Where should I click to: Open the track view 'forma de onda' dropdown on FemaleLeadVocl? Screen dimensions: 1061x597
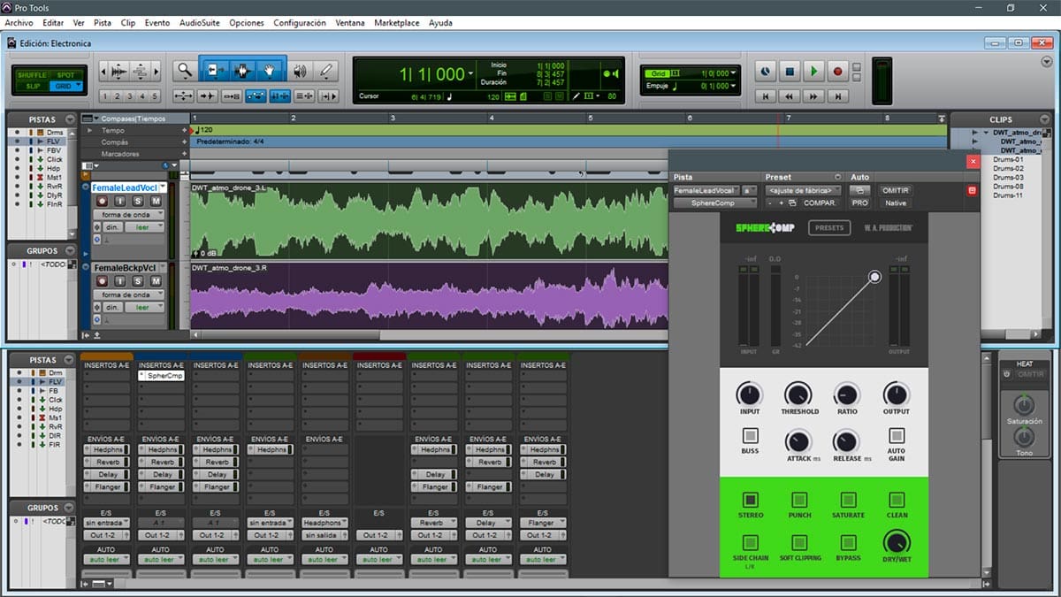coord(128,215)
